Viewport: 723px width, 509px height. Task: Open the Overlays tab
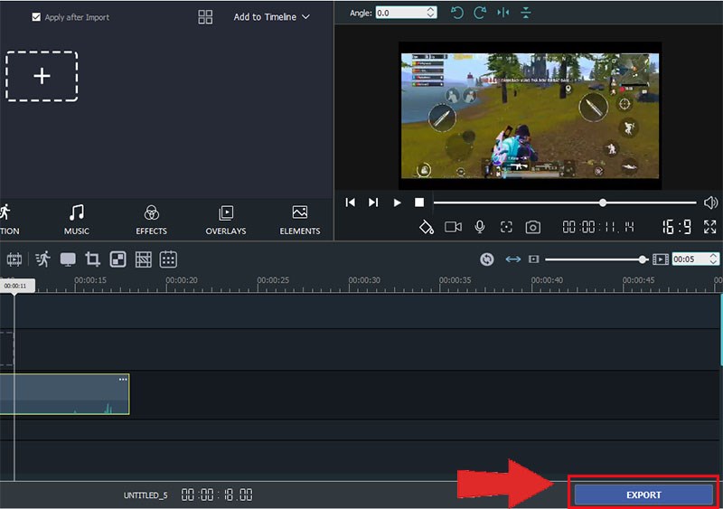tap(226, 219)
